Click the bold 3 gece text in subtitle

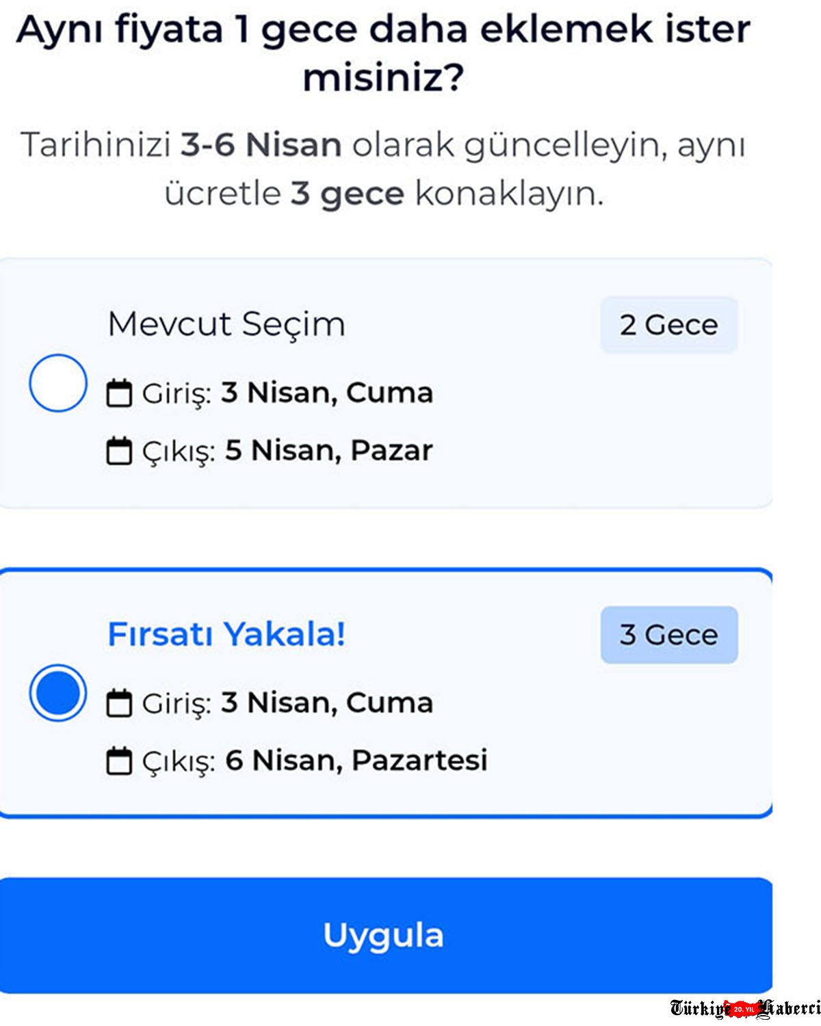[347, 194]
